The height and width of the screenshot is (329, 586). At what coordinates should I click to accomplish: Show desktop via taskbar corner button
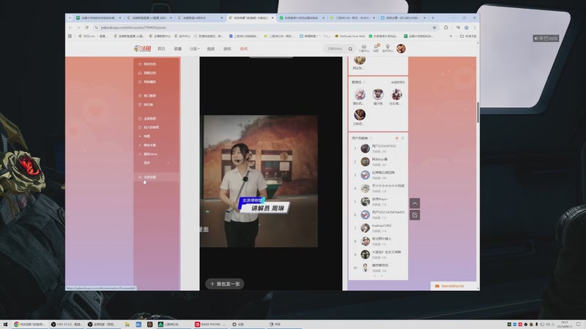tap(585, 325)
